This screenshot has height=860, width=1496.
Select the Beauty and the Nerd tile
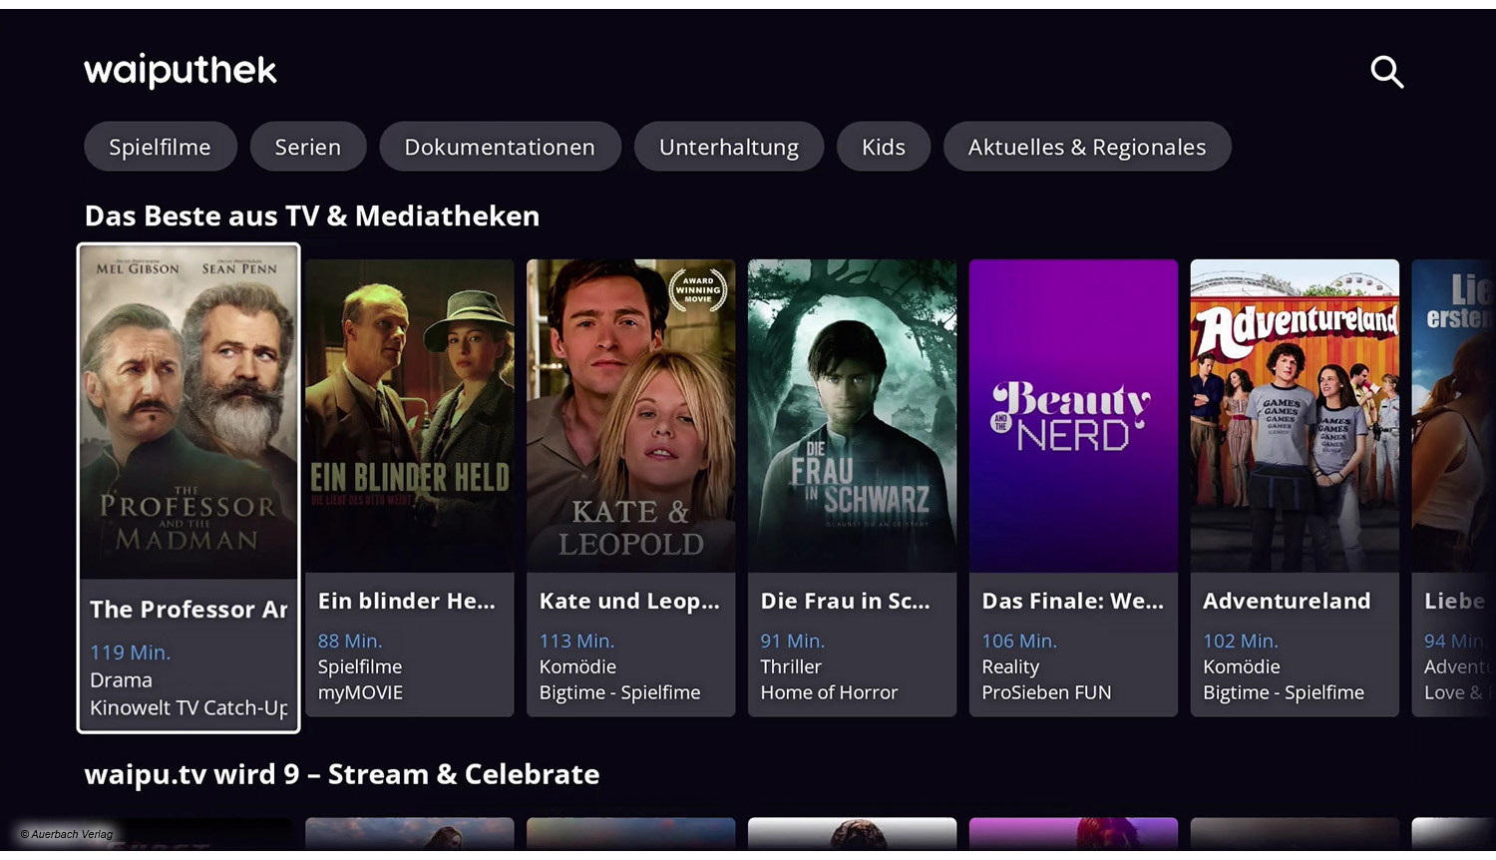click(1073, 416)
